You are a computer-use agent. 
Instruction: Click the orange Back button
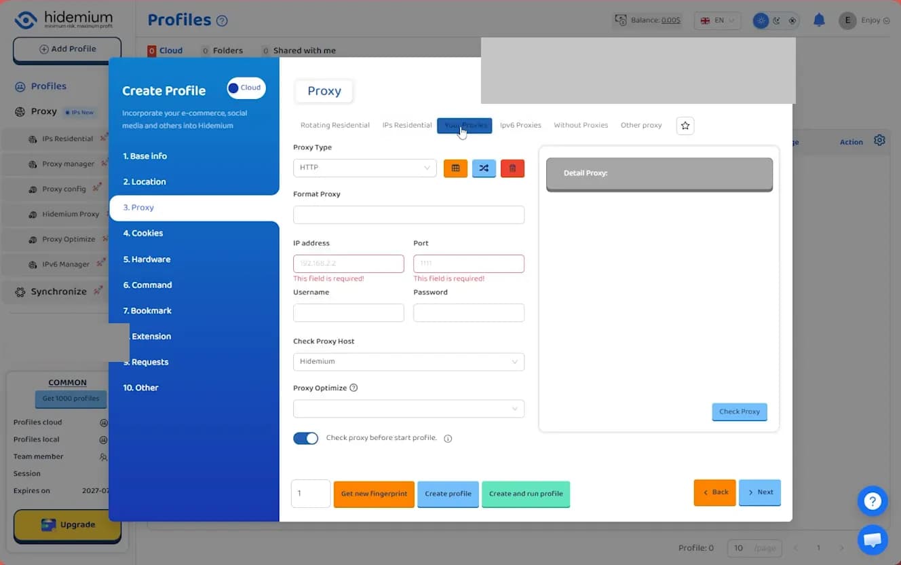(714, 492)
